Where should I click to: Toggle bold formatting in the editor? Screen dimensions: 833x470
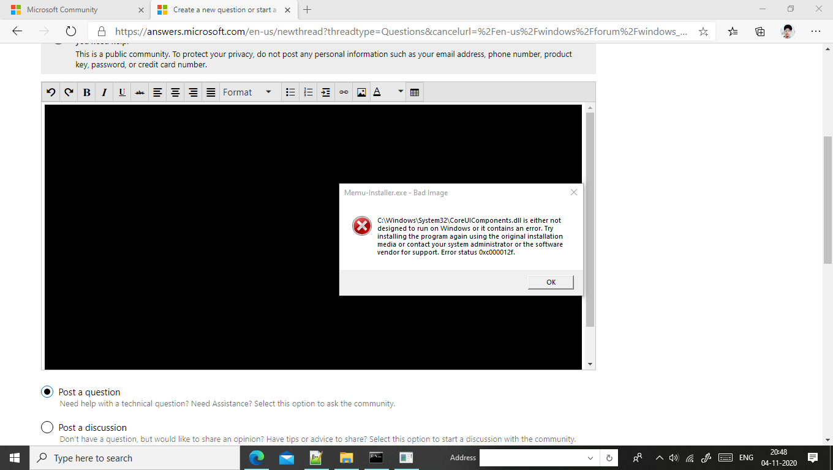86,92
